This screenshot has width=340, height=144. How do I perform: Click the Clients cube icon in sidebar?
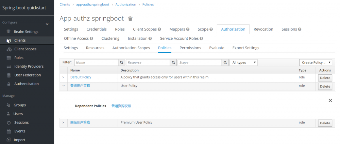pos(9,40)
